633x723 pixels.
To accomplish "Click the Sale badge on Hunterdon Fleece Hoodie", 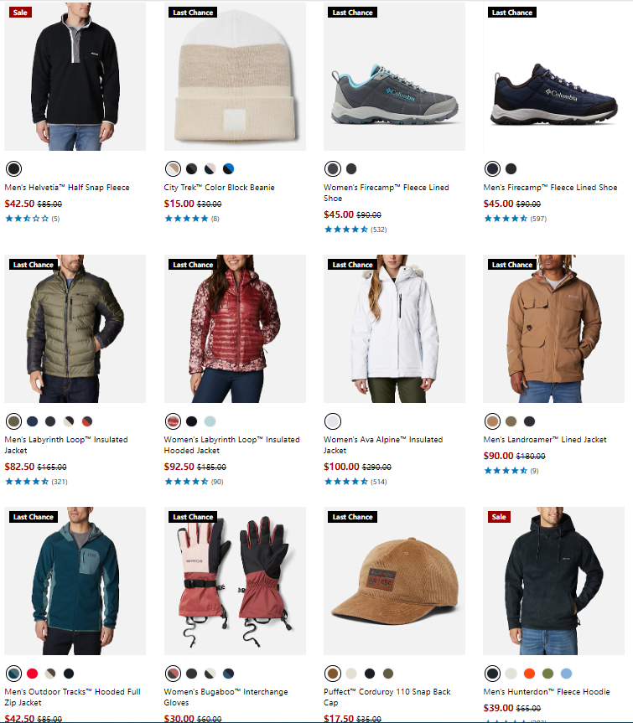I will click(x=499, y=517).
